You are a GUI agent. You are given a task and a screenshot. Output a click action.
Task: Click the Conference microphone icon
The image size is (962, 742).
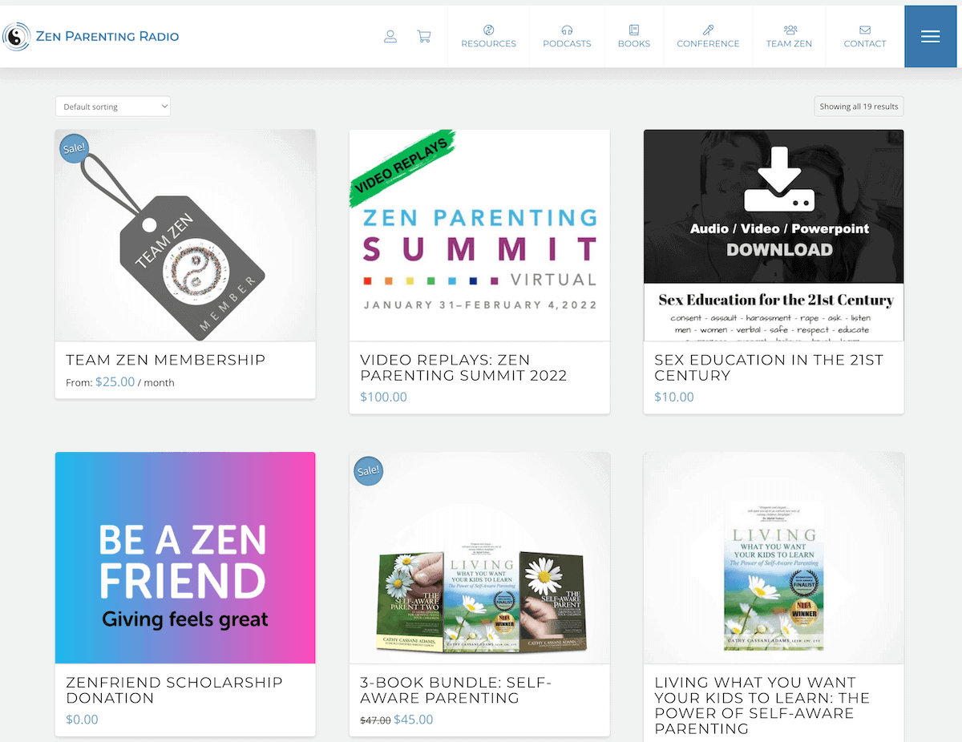coord(708,30)
